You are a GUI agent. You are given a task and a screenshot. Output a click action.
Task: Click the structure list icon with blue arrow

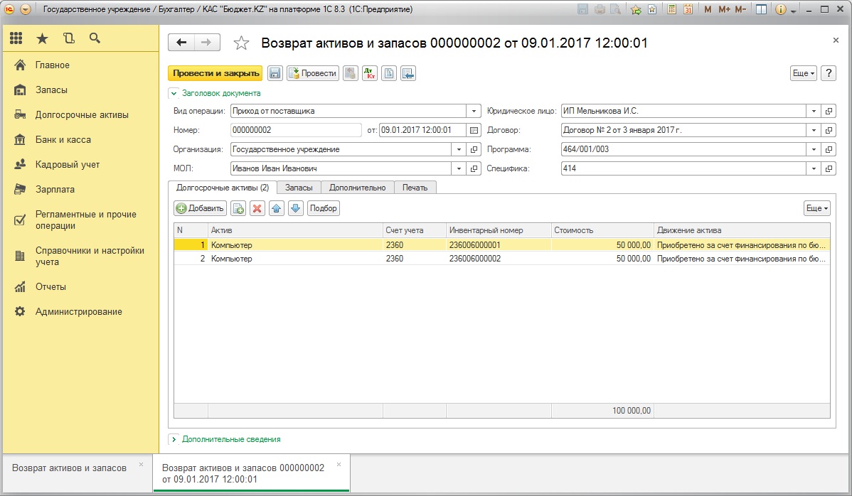(x=408, y=73)
